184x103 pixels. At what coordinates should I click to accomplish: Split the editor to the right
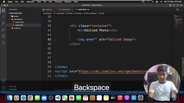point(177,9)
